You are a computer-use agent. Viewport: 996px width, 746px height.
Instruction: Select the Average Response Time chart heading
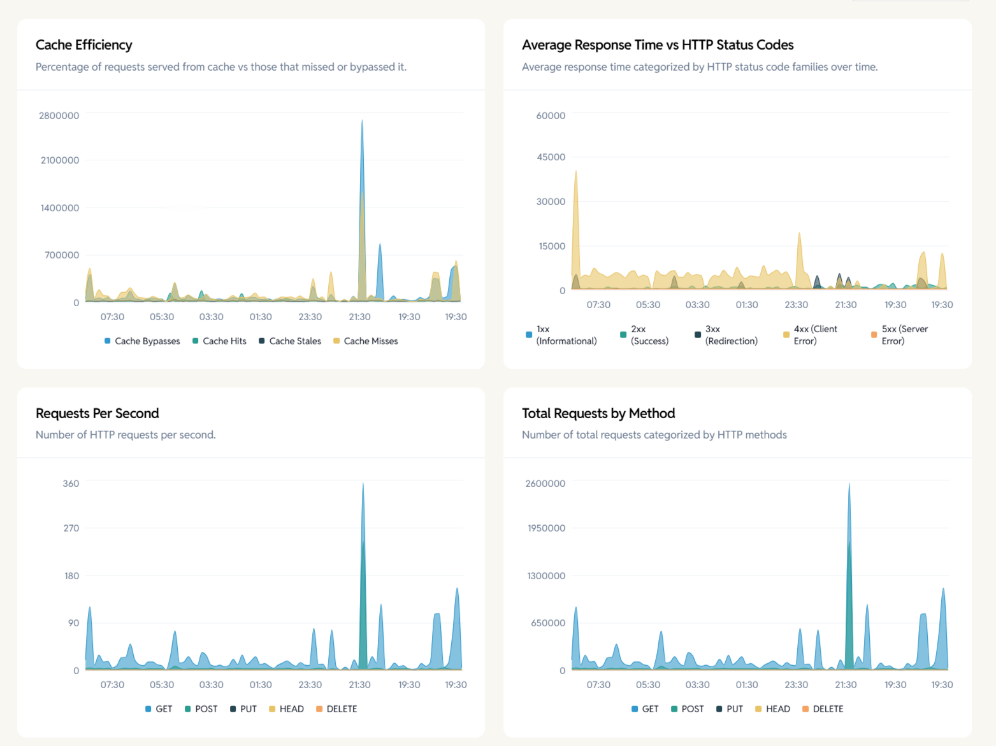point(658,45)
